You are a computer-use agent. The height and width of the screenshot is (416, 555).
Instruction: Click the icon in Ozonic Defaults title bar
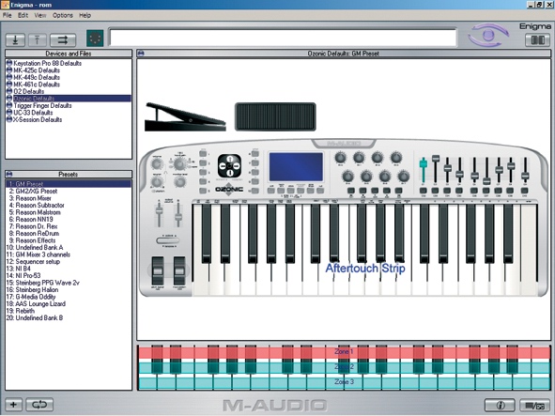(x=141, y=54)
